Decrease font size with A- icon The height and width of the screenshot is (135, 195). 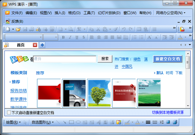pos(156,37)
